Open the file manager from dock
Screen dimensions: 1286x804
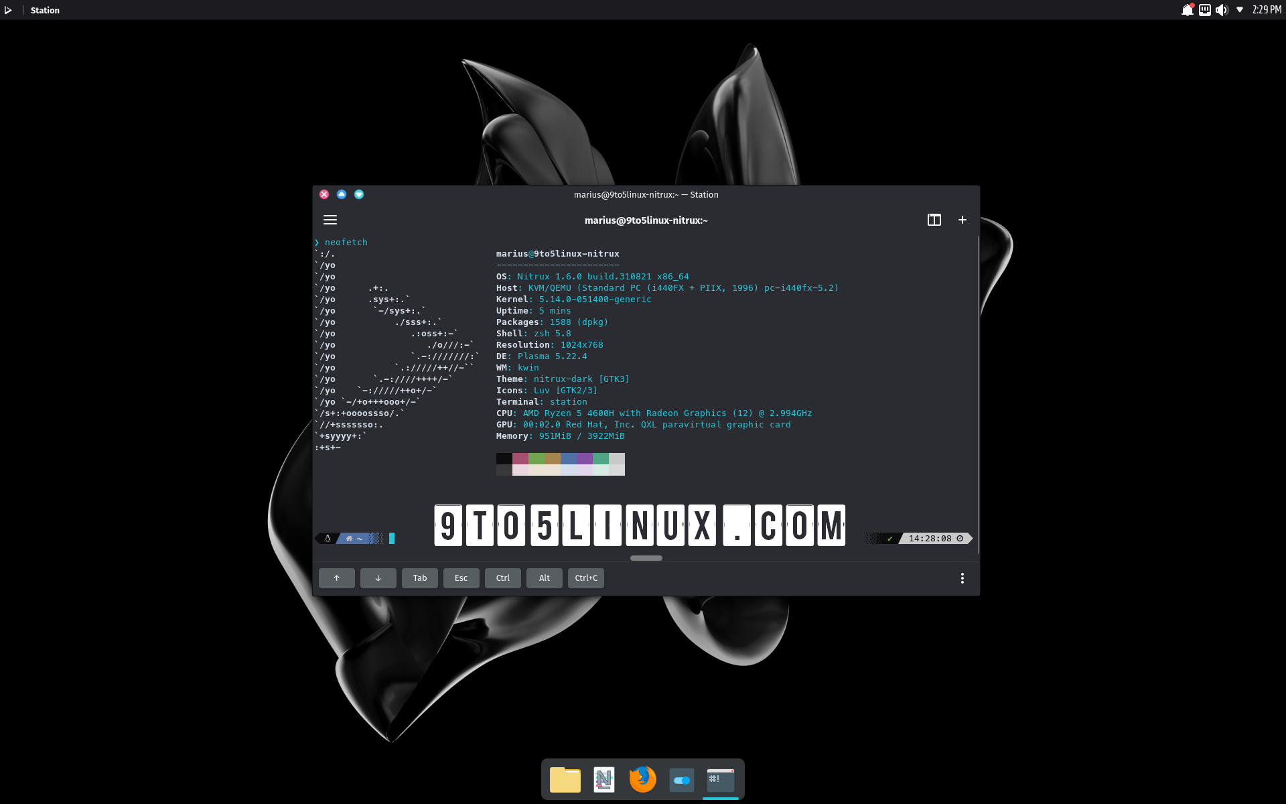point(565,779)
